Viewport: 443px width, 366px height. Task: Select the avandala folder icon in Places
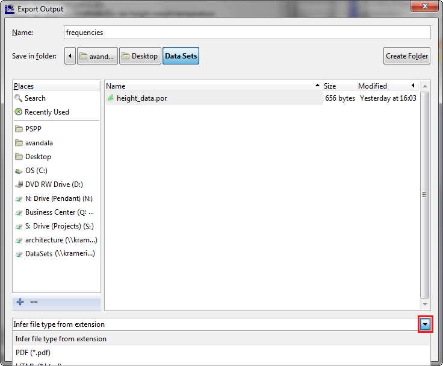(19, 143)
